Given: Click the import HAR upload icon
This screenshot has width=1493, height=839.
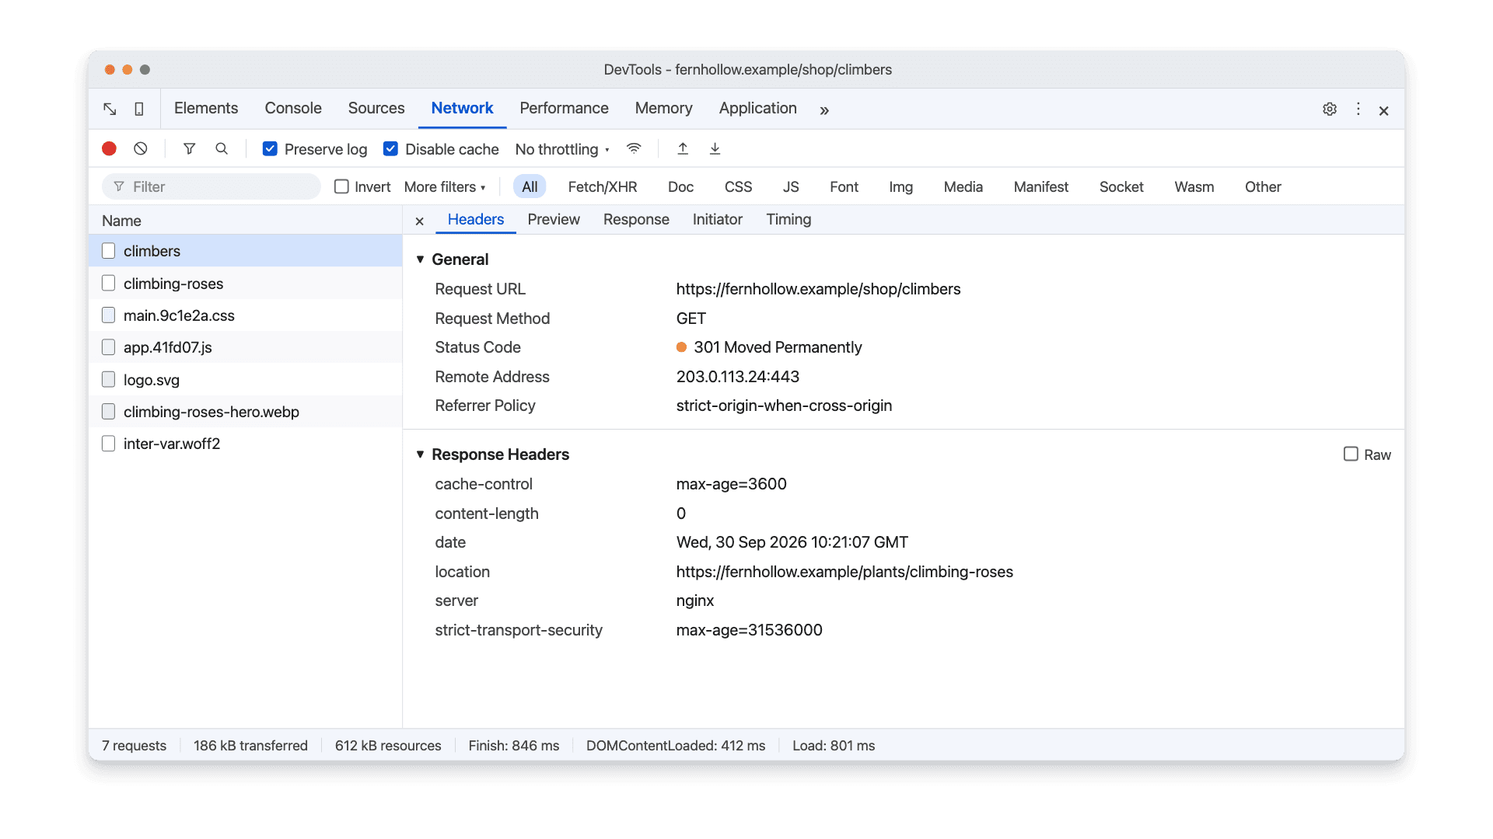Looking at the screenshot, I should [683, 148].
